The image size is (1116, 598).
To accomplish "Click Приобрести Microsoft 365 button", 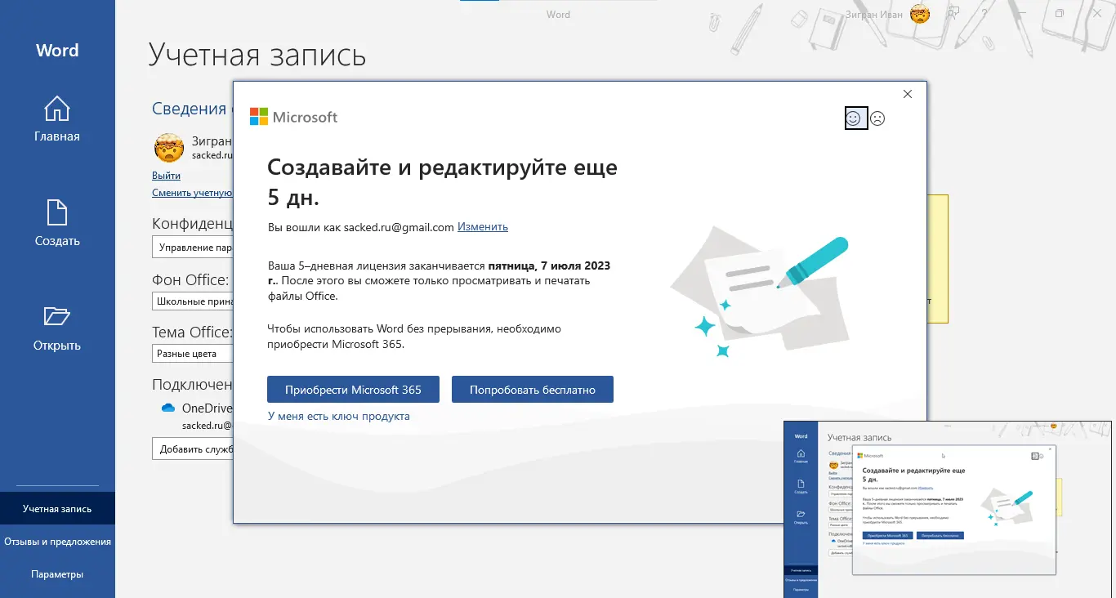I will 353,390.
